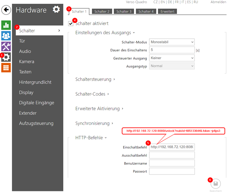Click the Speichern floppy disk icon
227x192 pixels.
coord(215,184)
